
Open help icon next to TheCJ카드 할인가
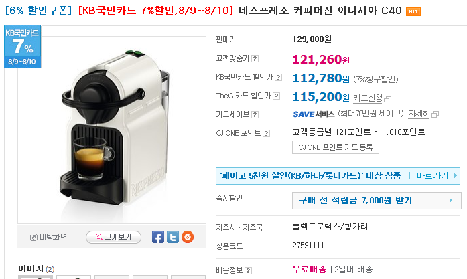pos(277,96)
